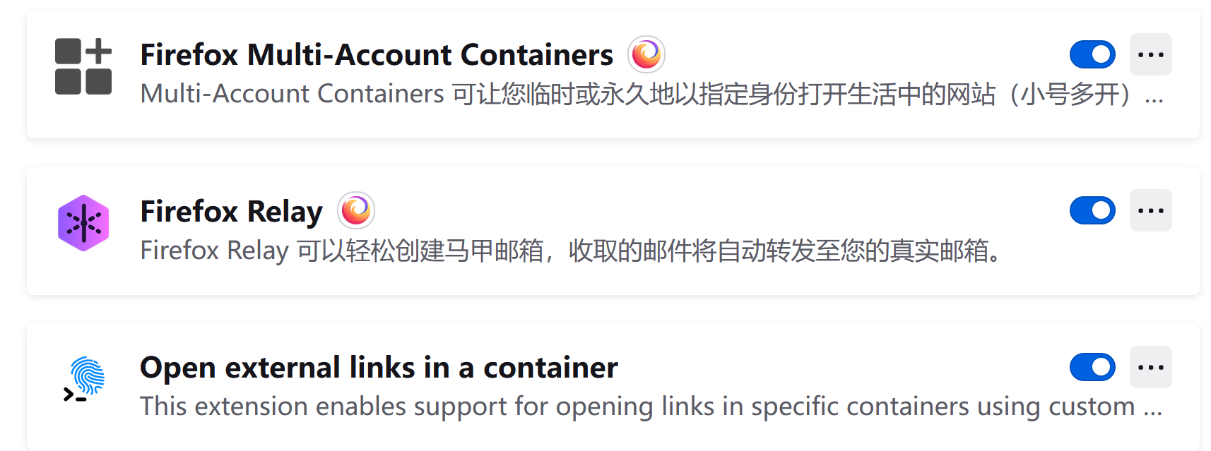Screen dimensions: 1211x451
Task: Select the Open external links in a container title
Action: click(x=379, y=368)
